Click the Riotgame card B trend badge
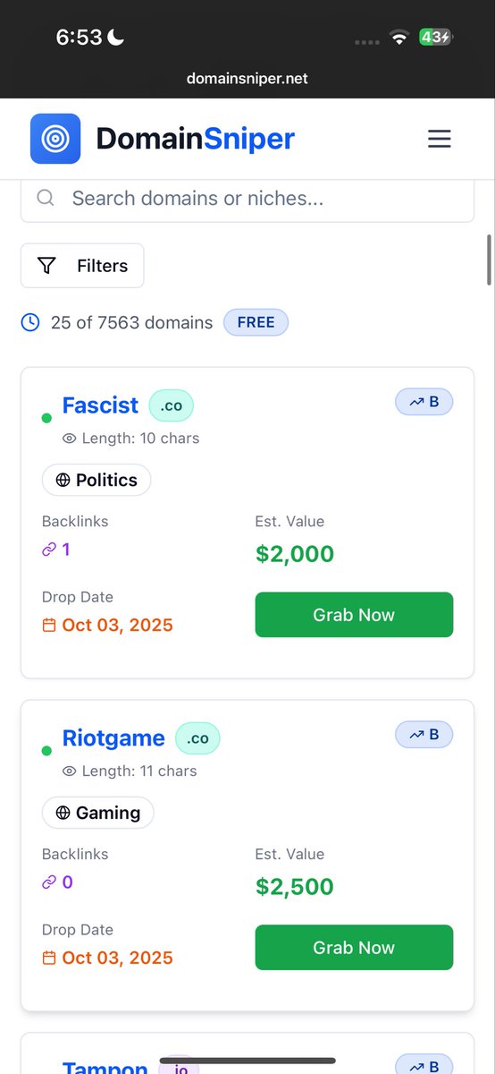This screenshot has height=1074, width=495. coord(424,735)
